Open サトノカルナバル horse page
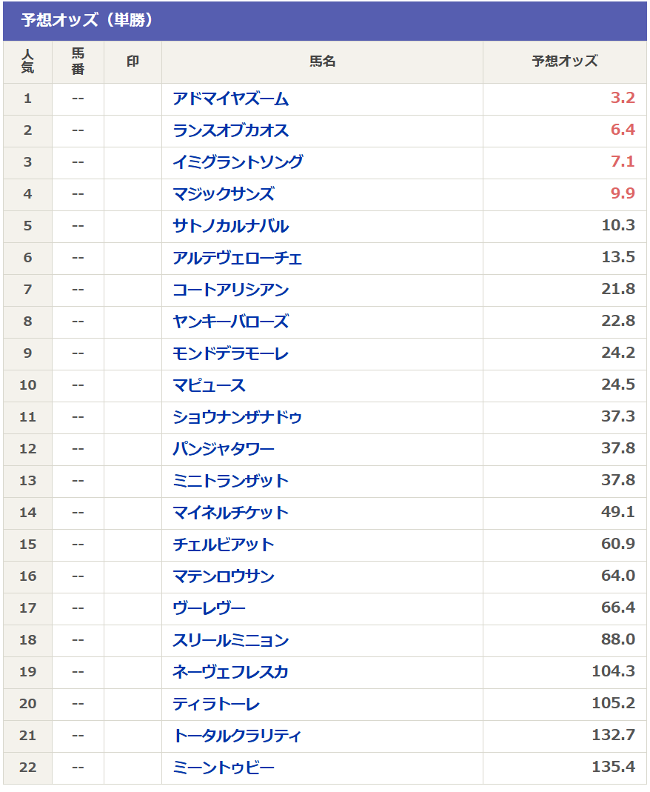 click(231, 226)
